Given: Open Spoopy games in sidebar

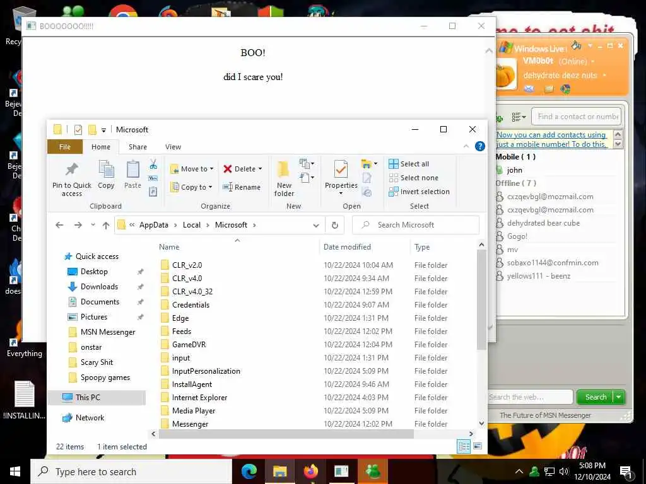Looking at the screenshot, I should click(105, 378).
